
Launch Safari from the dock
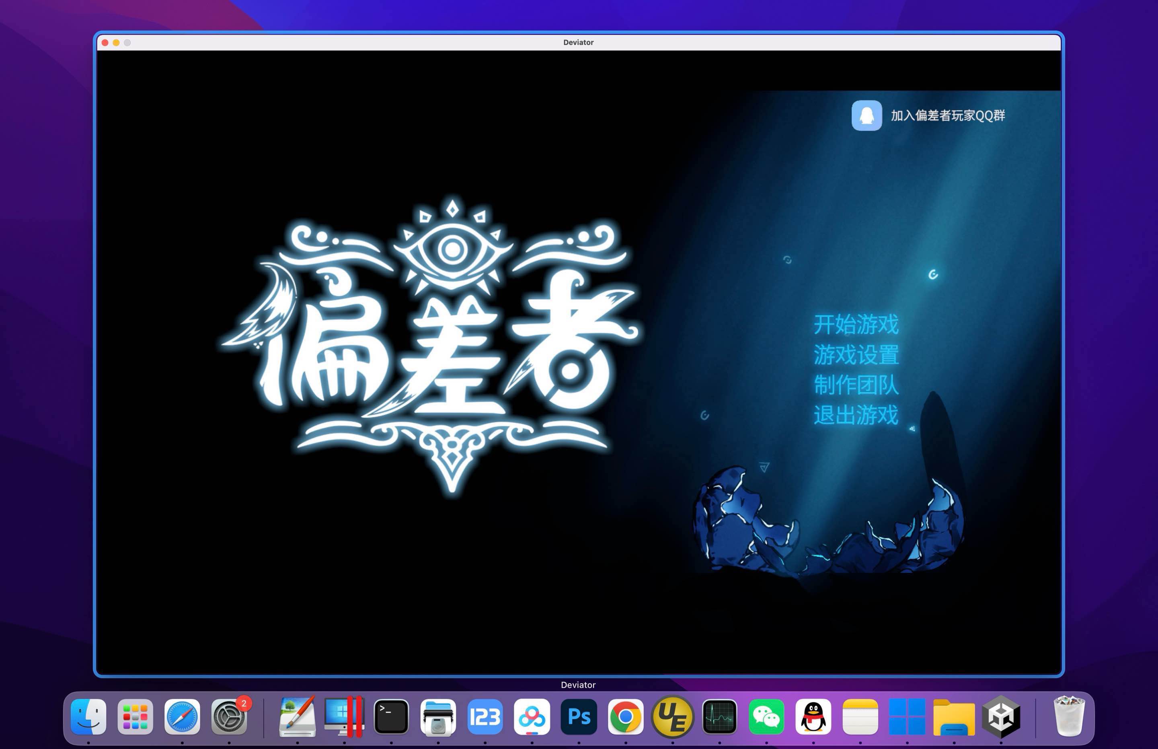[182, 717]
